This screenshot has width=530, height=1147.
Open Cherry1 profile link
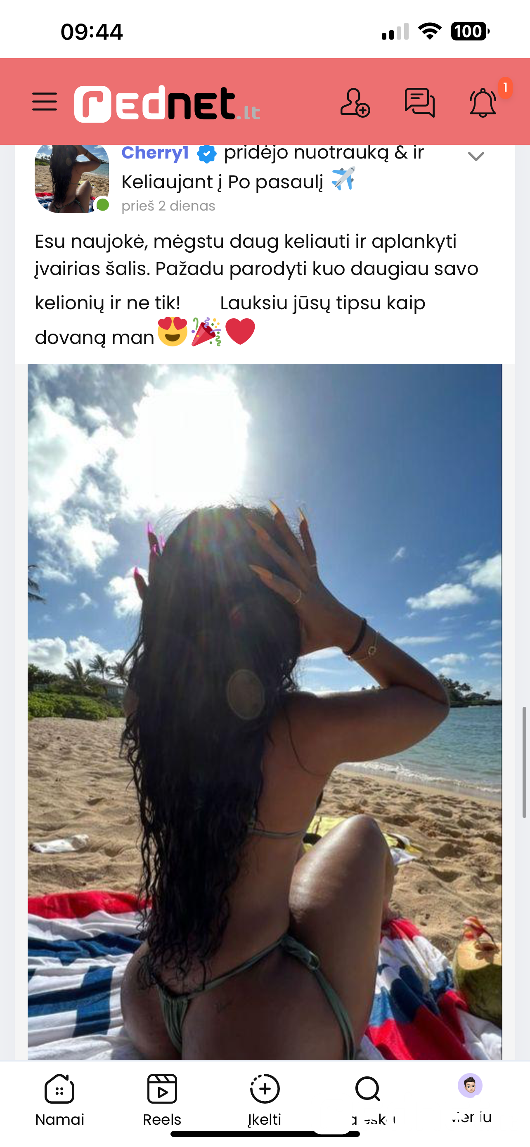tap(155, 153)
